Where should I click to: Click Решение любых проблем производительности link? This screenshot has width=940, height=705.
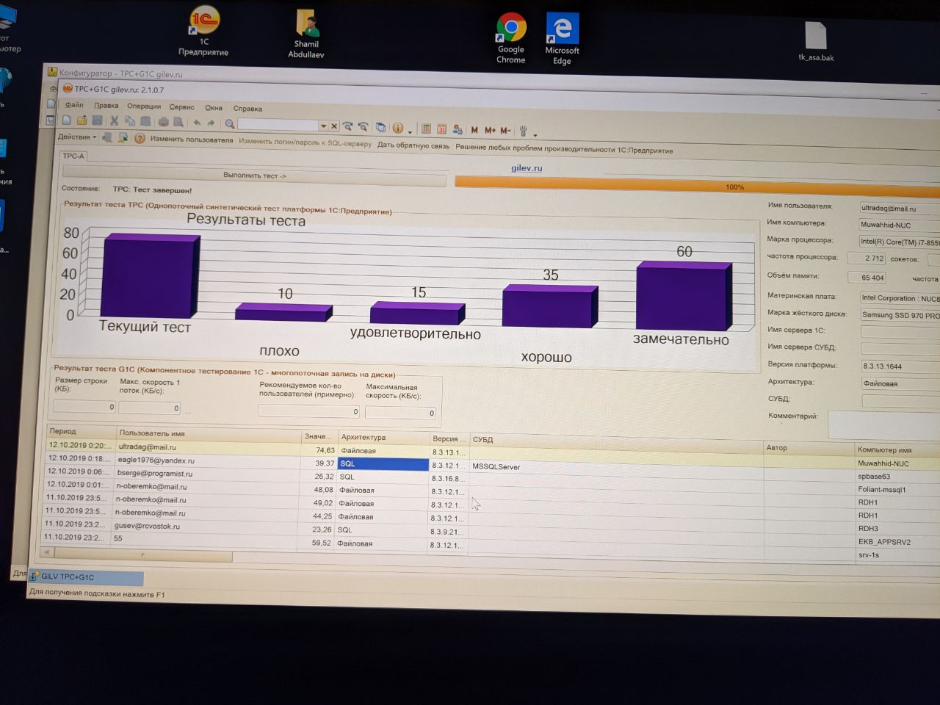[x=564, y=149]
